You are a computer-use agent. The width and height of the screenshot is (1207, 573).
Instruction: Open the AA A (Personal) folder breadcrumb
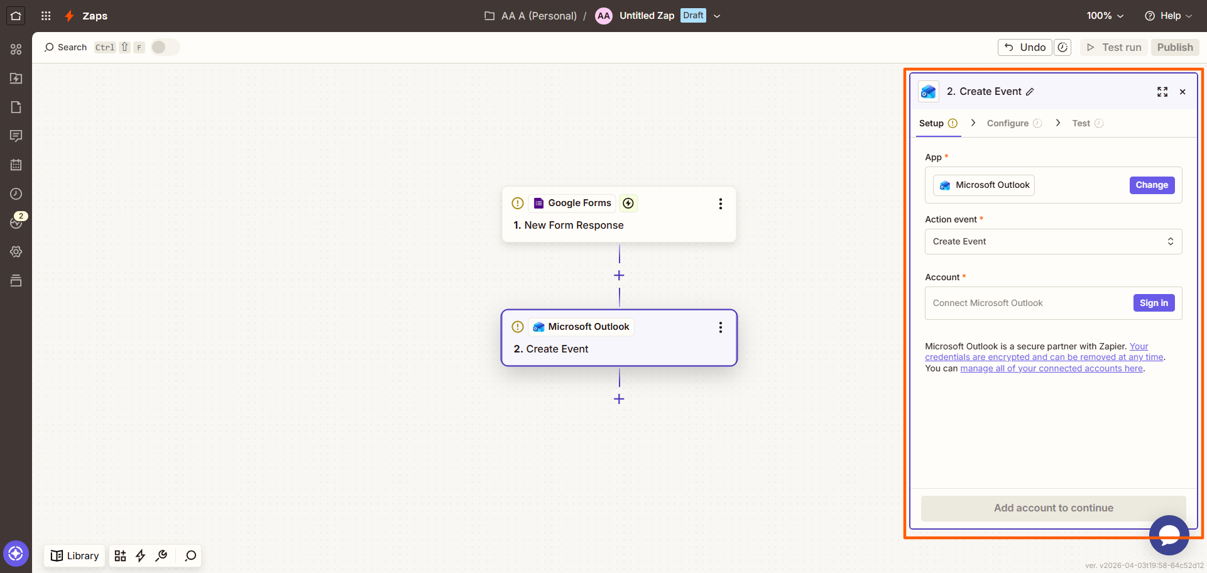(530, 16)
